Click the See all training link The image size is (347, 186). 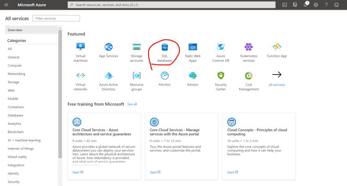coord(132,104)
